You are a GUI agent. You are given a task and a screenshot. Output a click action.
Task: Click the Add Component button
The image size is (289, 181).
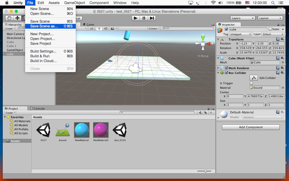(x=251, y=127)
